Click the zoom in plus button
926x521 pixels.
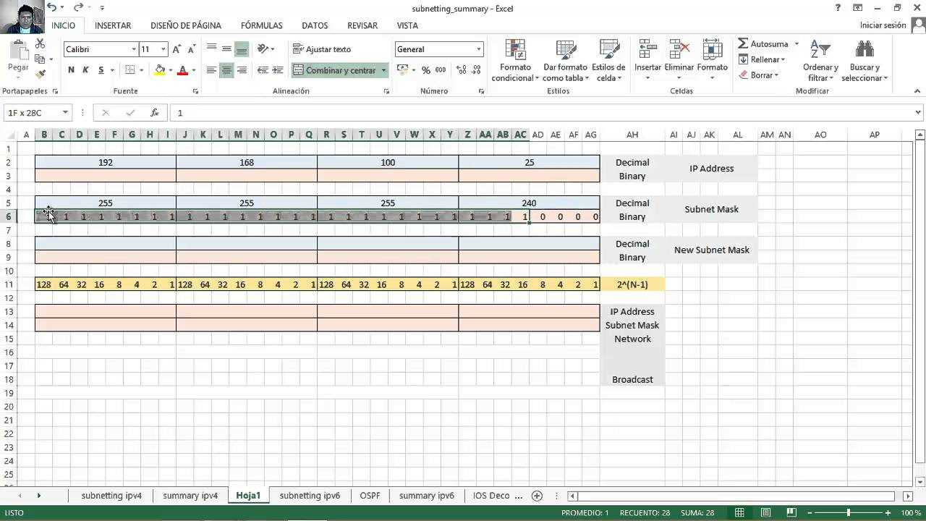[888, 512]
